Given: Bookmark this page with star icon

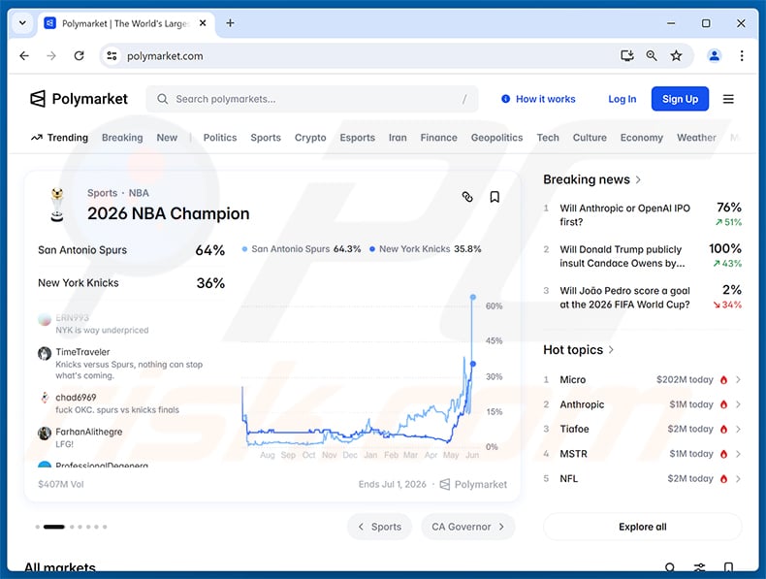Looking at the screenshot, I should click(676, 55).
